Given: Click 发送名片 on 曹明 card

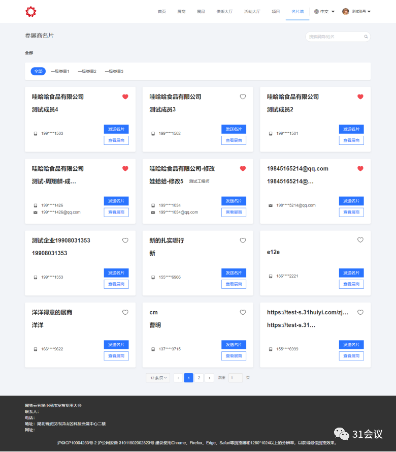Looking at the screenshot, I should click(x=234, y=345).
